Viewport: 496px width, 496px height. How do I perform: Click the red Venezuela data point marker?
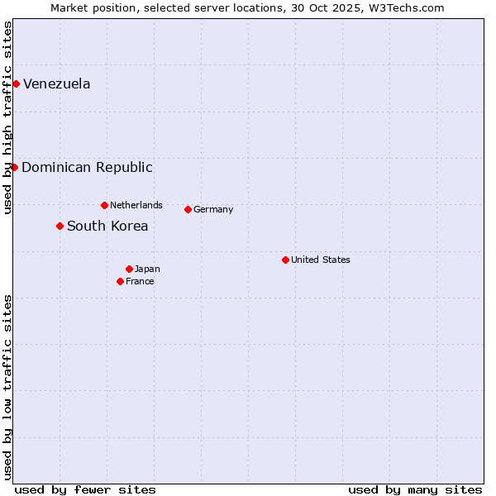coord(16,83)
